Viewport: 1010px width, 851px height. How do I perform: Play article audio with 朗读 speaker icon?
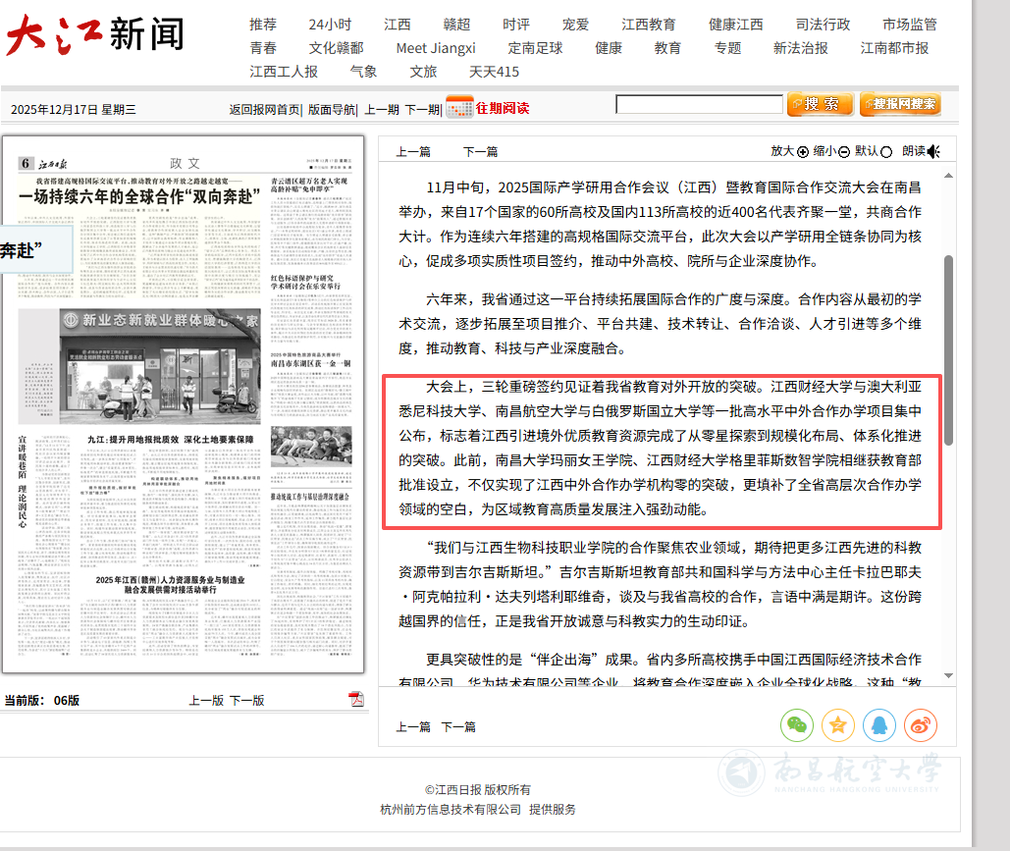(x=933, y=151)
